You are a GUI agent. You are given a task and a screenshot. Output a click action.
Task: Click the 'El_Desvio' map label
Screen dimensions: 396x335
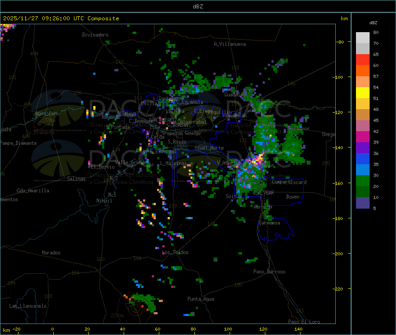pos(103,167)
